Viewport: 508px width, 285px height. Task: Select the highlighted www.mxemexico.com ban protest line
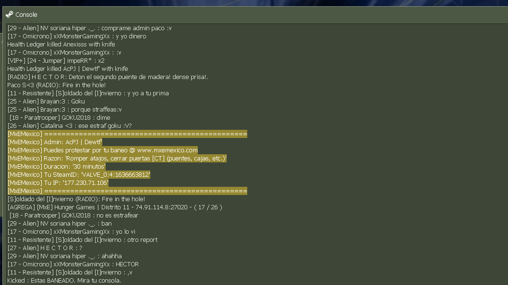pos(102,150)
